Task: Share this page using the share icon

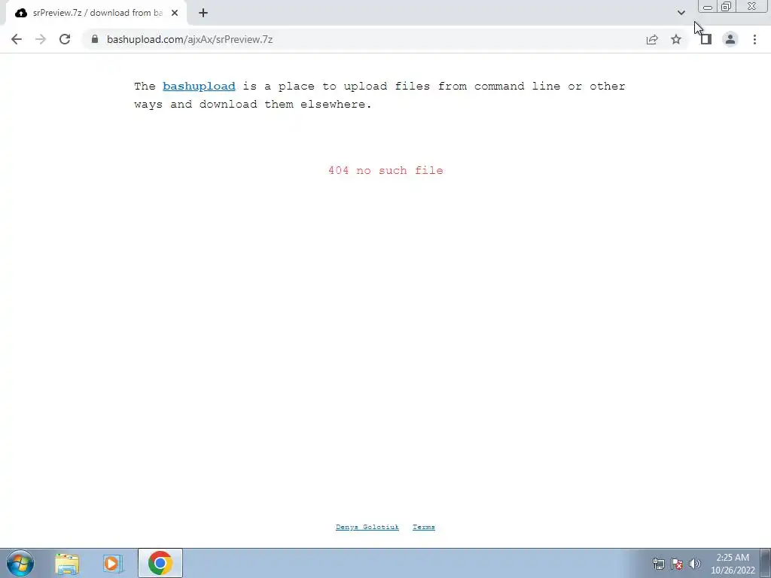Action: click(652, 39)
